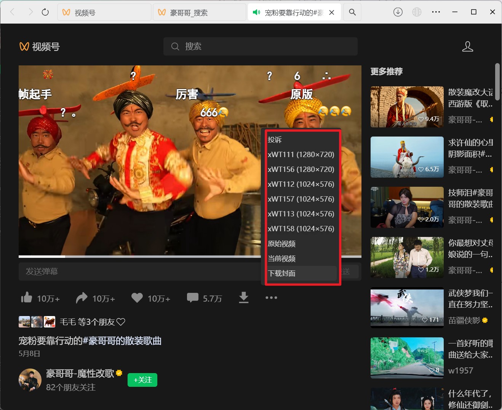Open comments via the speech bubble icon

click(x=193, y=298)
